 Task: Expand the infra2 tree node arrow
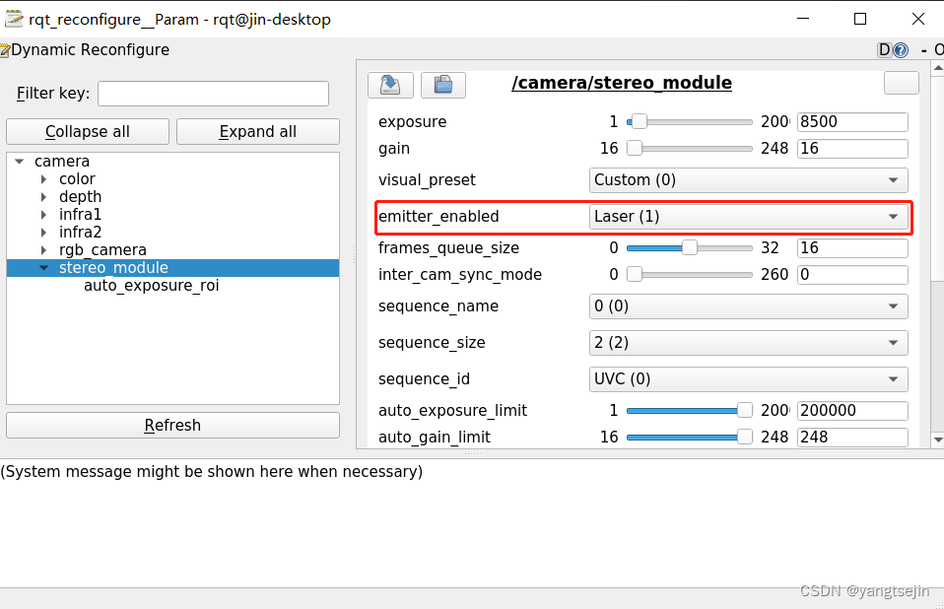point(43,233)
